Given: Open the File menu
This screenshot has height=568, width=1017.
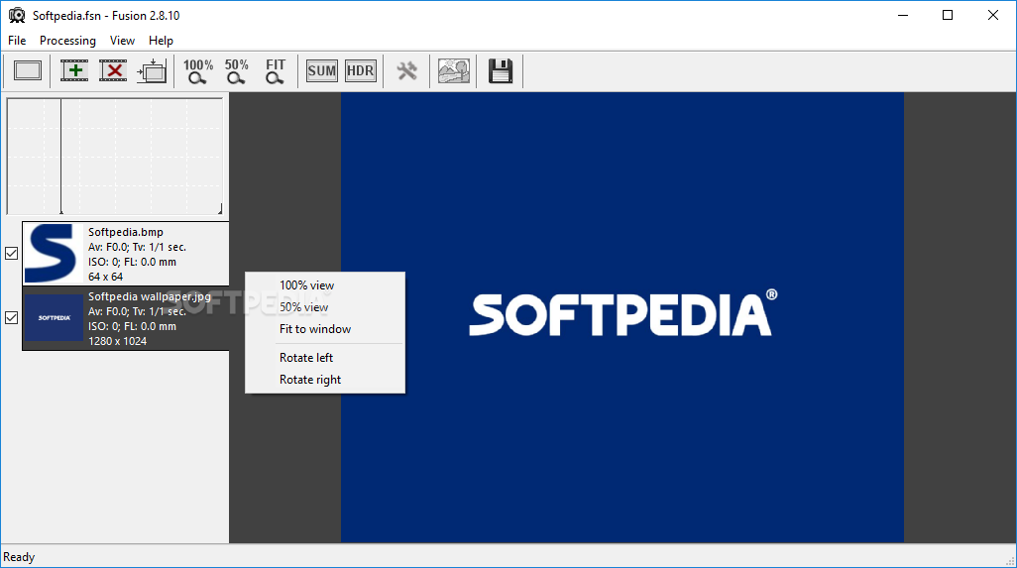Looking at the screenshot, I should [17, 41].
